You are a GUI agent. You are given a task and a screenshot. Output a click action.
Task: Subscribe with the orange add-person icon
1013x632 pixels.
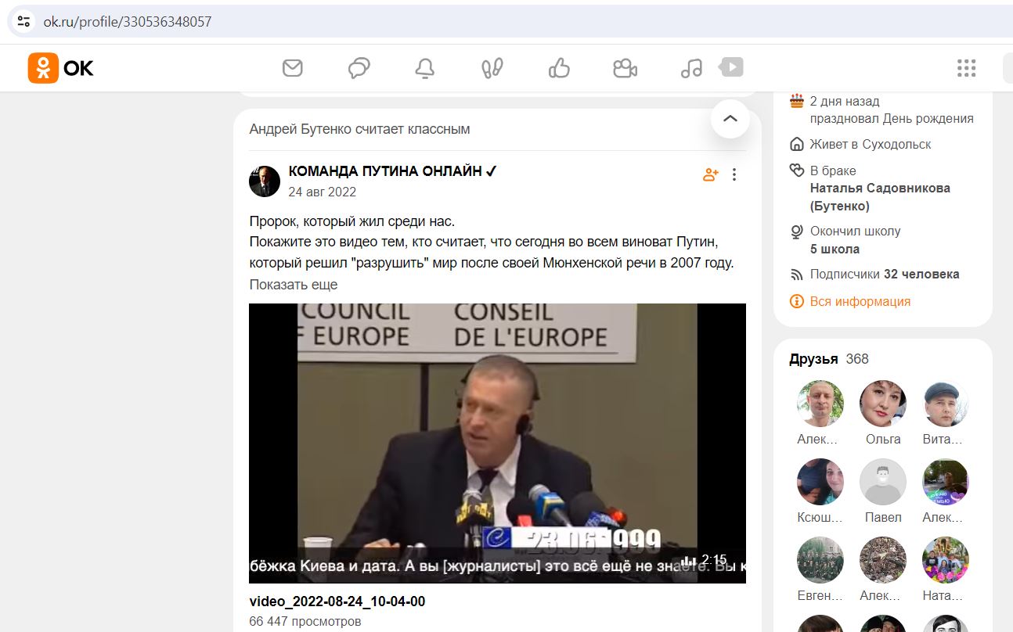click(x=710, y=174)
